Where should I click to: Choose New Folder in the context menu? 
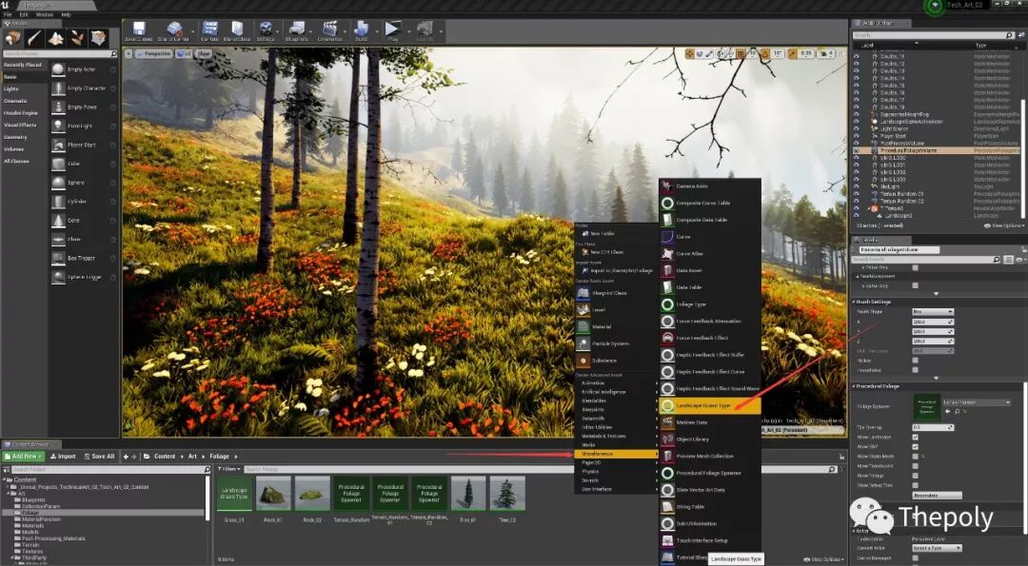(x=616, y=233)
